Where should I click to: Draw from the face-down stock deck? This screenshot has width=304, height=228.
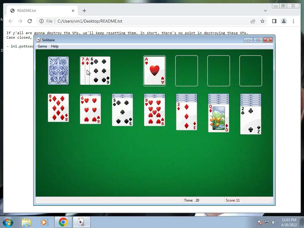[x=58, y=71]
